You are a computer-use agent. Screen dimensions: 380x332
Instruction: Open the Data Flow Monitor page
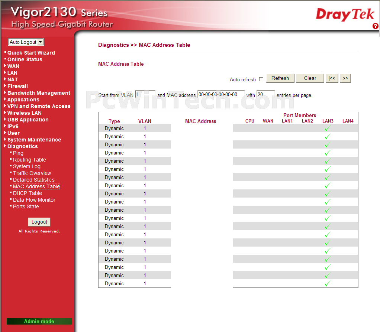tap(34, 200)
